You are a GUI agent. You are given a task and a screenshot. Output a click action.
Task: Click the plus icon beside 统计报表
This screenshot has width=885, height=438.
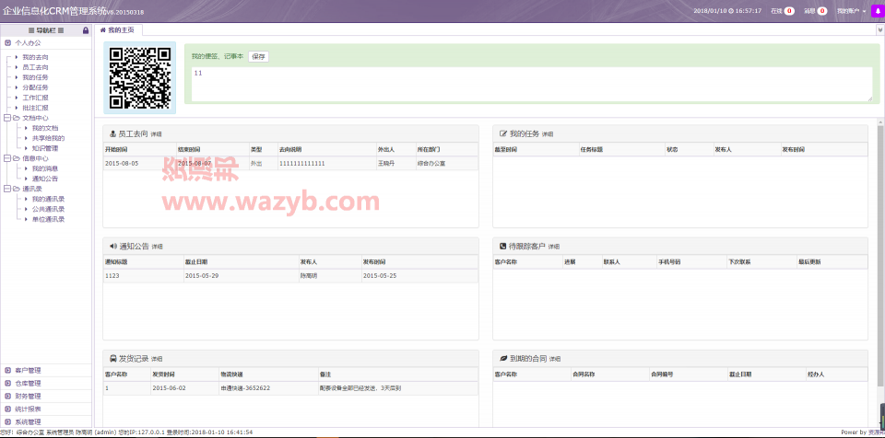click(8, 409)
